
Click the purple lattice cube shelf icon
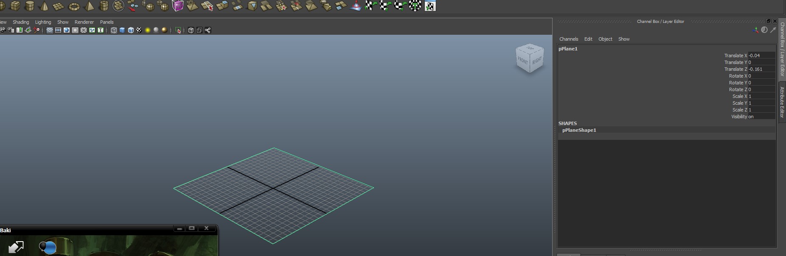pyautogui.click(x=177, y=6)
